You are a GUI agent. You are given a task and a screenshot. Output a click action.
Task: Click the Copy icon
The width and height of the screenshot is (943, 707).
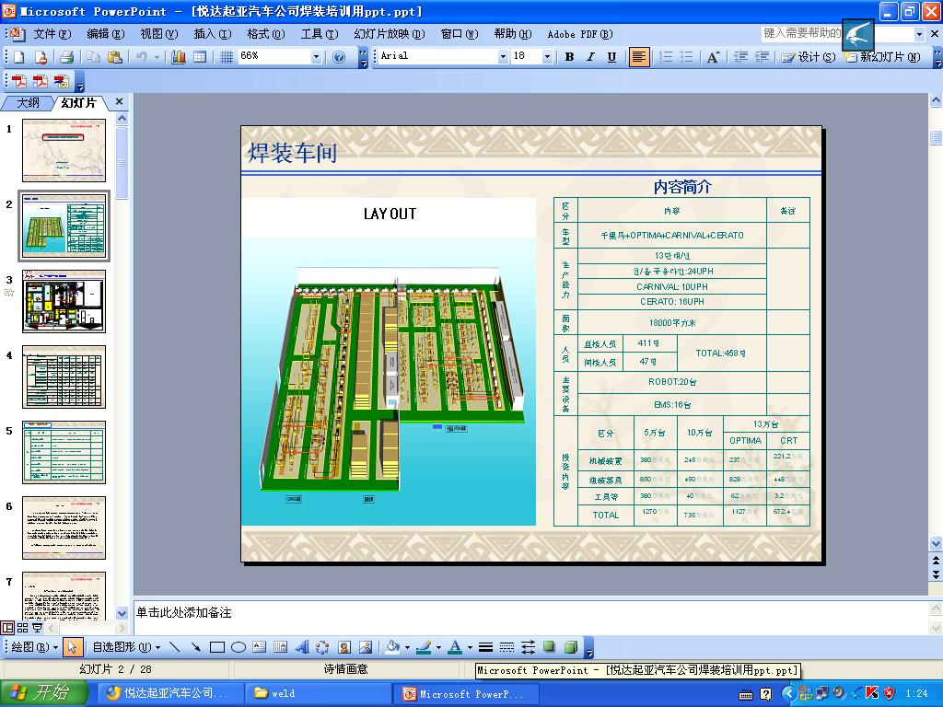point(93,56)
